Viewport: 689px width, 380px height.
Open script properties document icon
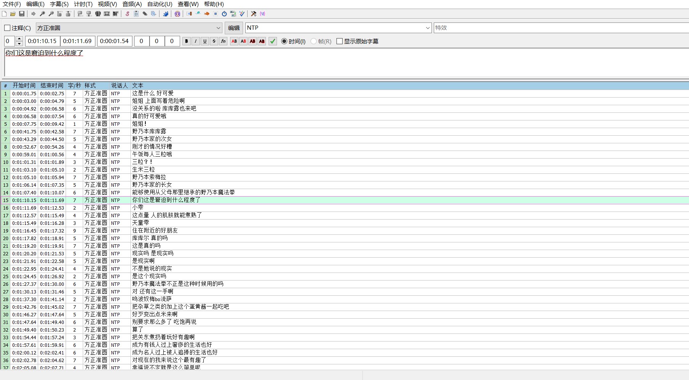point(136,14)
